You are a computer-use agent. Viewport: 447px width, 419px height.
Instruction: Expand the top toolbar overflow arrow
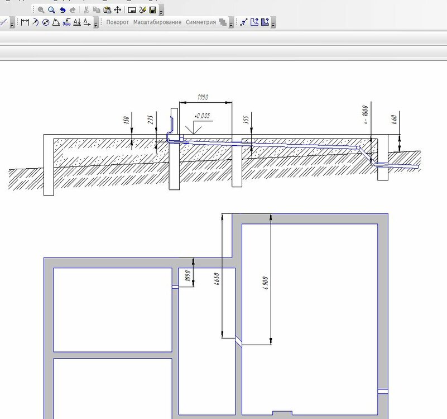tap(161, 11)
